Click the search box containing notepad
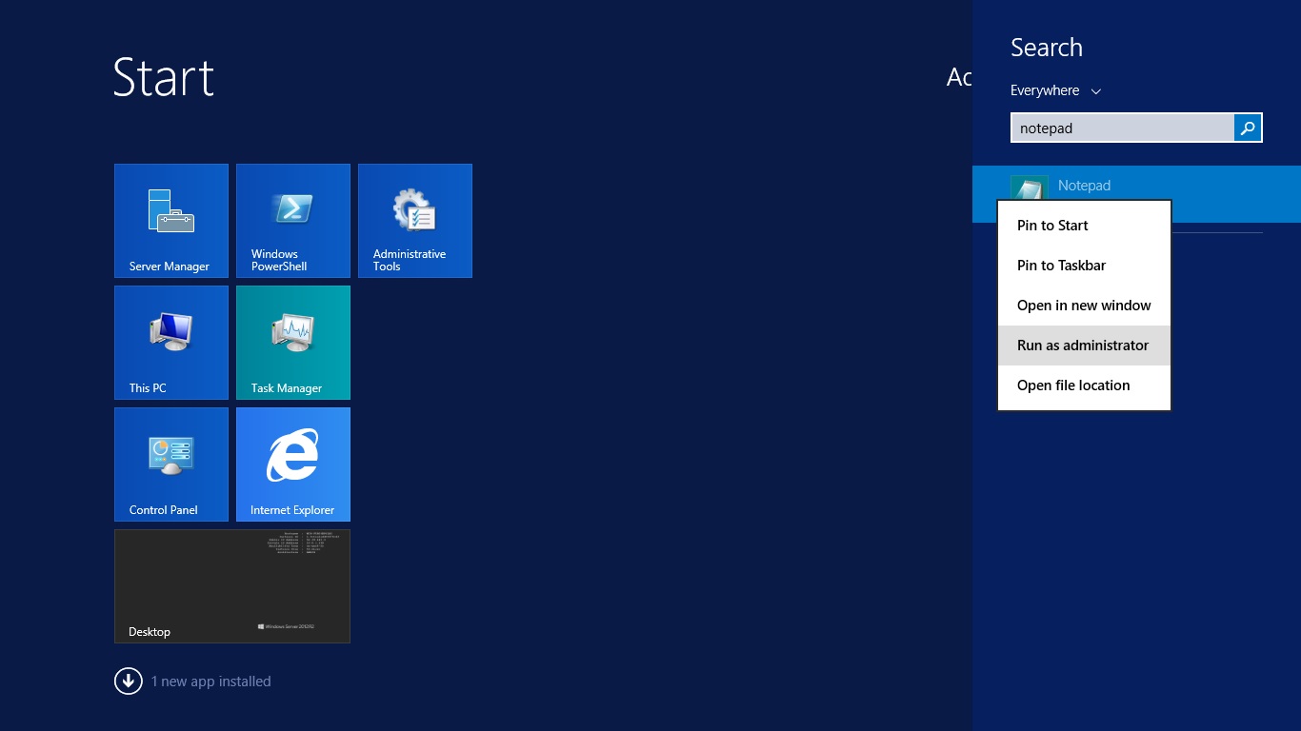 pos(1122,128)
